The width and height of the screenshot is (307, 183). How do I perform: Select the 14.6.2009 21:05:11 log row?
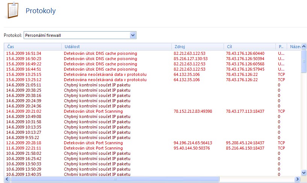tap(152, 85)
